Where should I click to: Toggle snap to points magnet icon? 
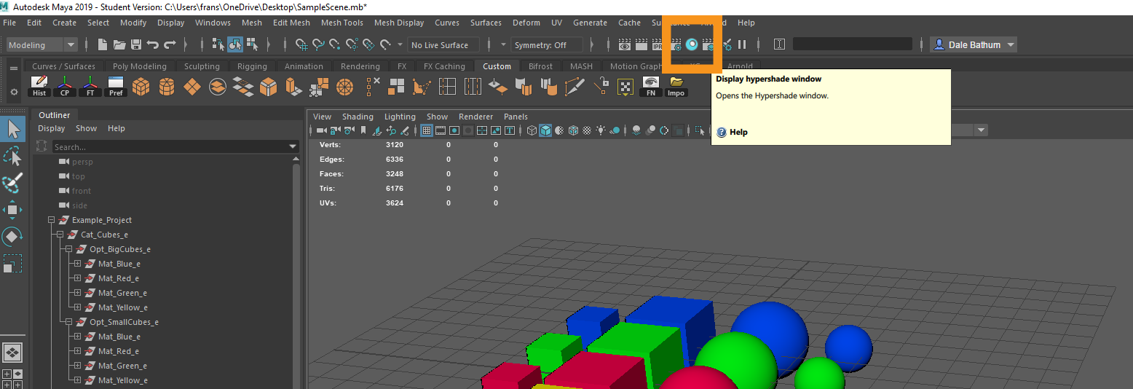click(x=335, y=44)
